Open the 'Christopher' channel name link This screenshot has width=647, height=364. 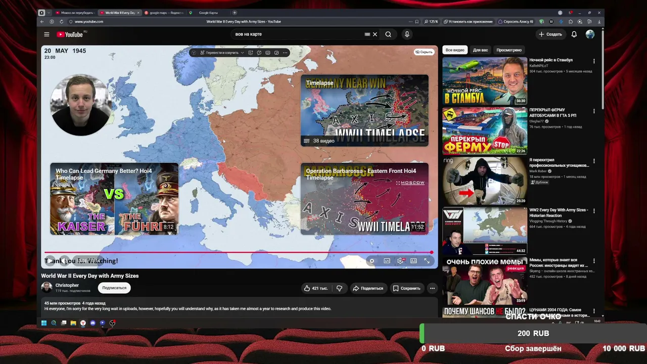[67, 285]
